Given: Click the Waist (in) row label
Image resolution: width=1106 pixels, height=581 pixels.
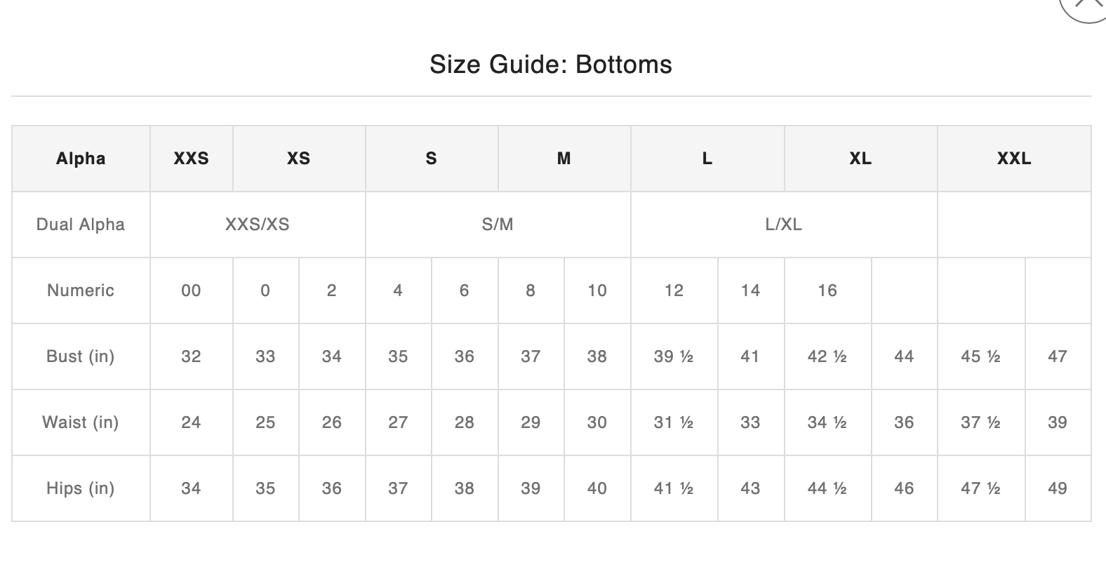Looking at the screenshot, I should pyautogui.click(x=81, y=422).
